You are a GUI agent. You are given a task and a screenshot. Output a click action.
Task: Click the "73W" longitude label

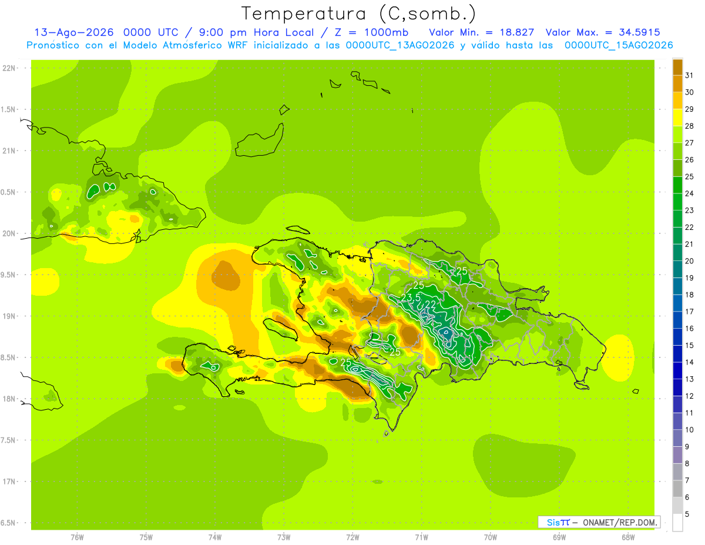point(284,537)
